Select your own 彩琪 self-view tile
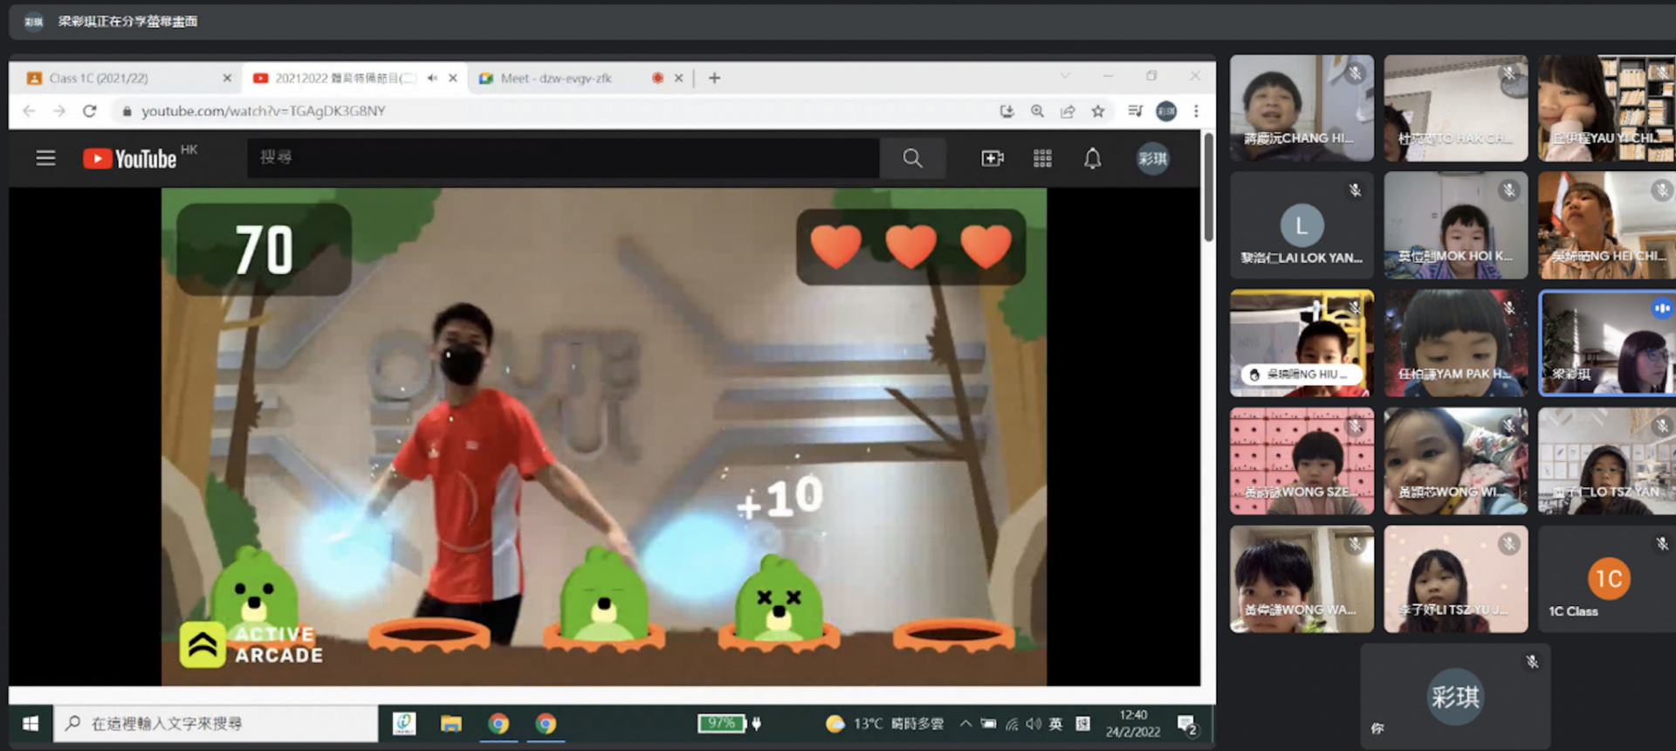Viewport: 1676px width, 751px height. click(1455, 696)
